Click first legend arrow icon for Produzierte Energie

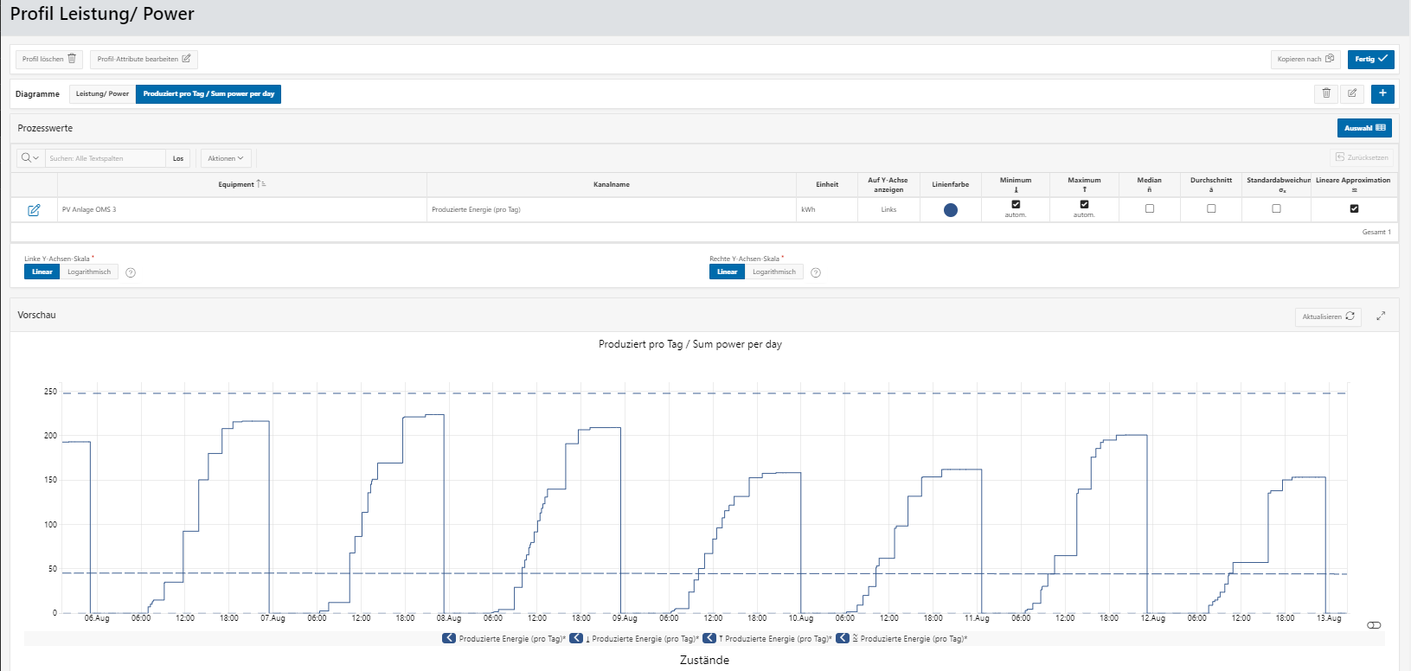(x=449, y=638)
